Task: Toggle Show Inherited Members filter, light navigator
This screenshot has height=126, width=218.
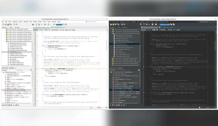Action: coord(3,105)
